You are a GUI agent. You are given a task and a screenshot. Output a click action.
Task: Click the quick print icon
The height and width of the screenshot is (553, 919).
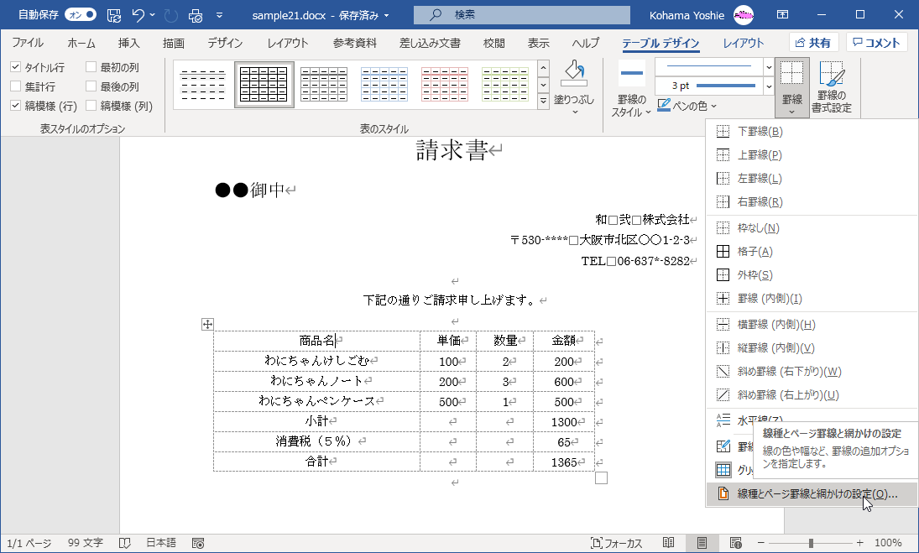(x=195, y=14)
